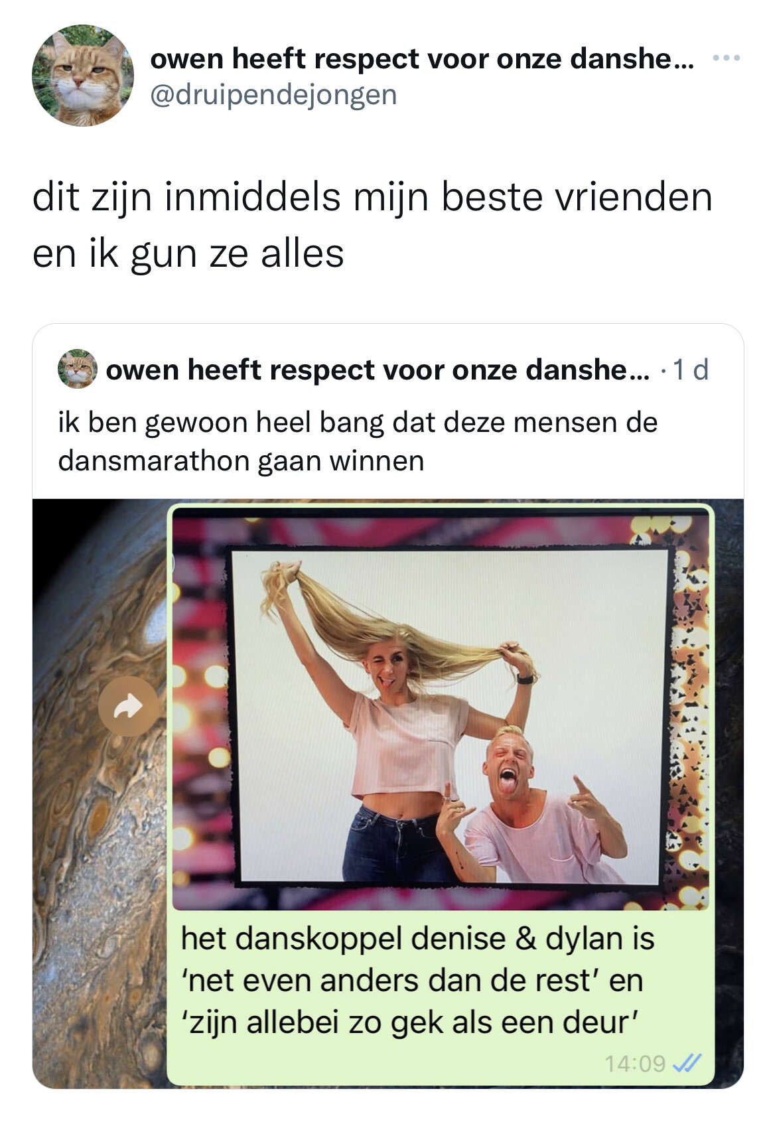Tap the 14:09 message timestamp
This screenshot has height=1122, width=763.
634,1064
